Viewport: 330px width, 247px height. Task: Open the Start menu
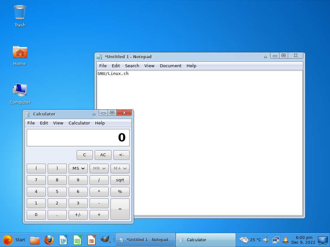point(14,240)
